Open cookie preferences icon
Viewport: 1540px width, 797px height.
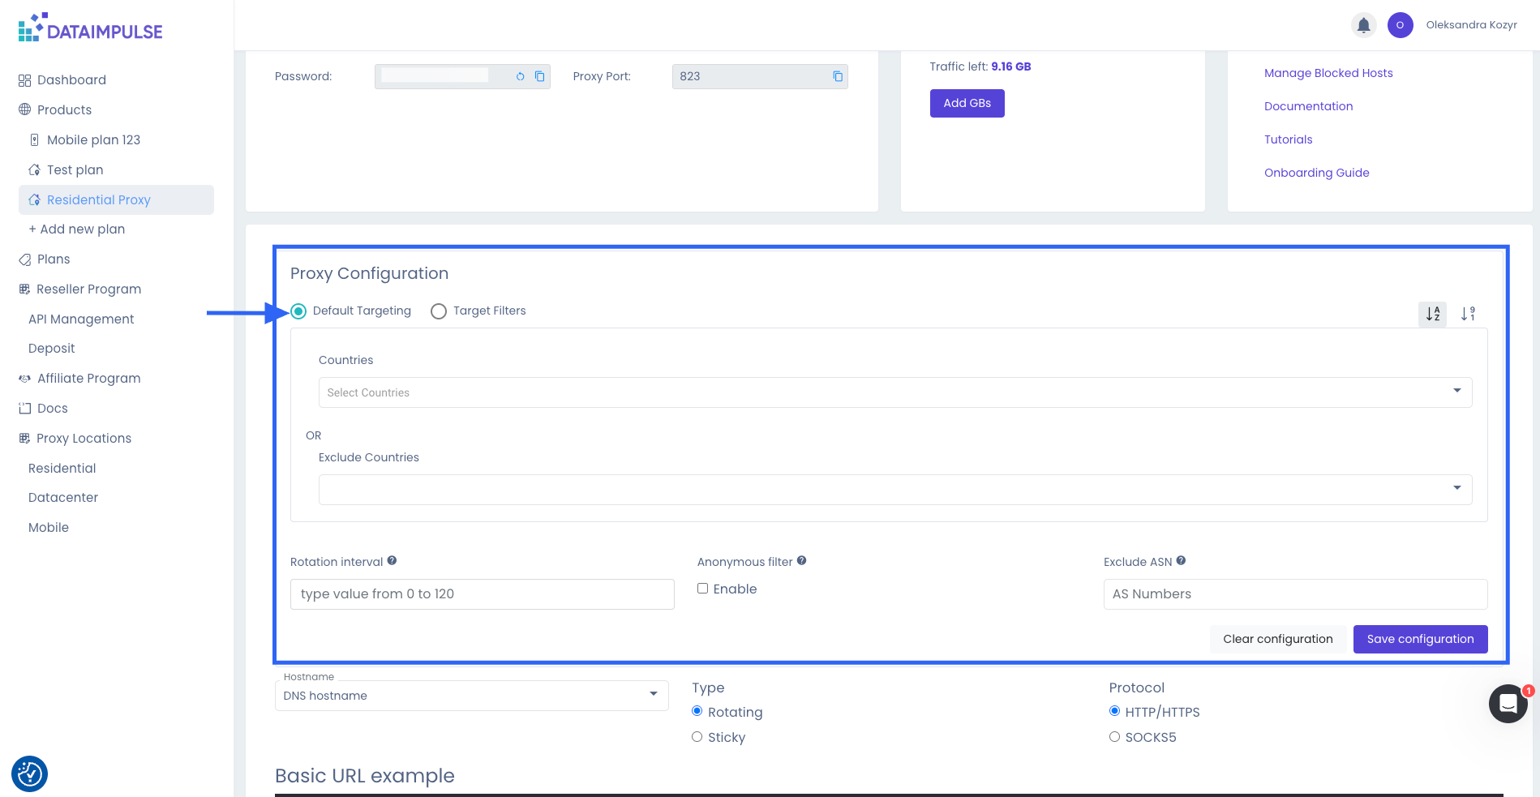pos(30,773)
